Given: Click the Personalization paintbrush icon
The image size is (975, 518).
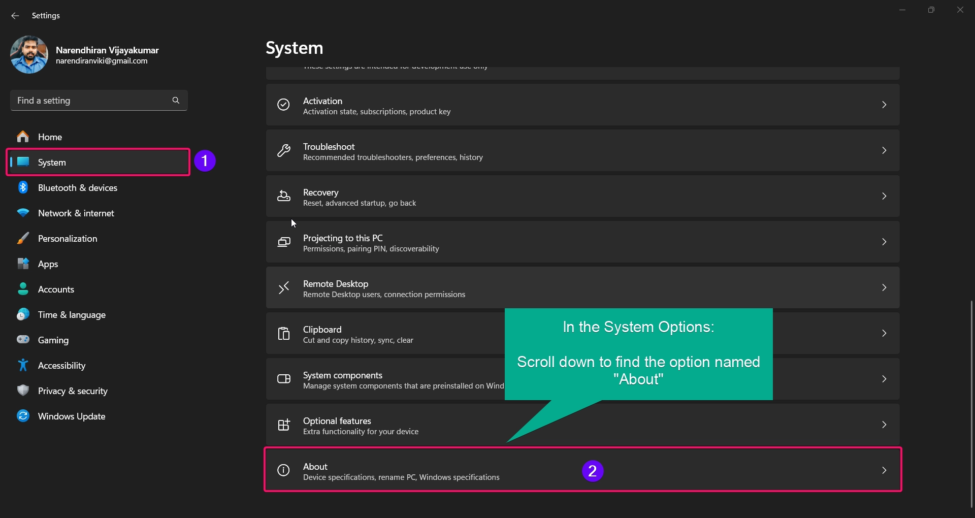Looking at the screenshot, I should 23,238.
